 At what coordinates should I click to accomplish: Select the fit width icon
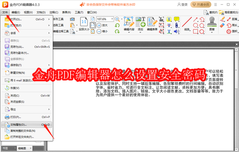click(x=93, y=25)
